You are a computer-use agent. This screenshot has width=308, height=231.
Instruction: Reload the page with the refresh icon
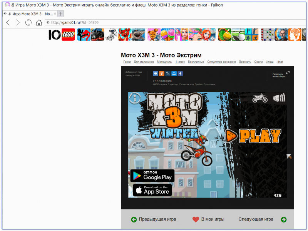(28, 23)
